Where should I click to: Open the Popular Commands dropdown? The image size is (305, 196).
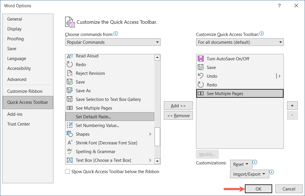point(113,42)
